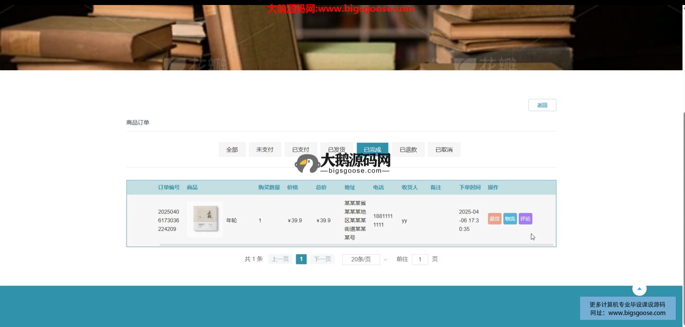Click the 上一页 previous page button
Screen dimensions: 685x327
click(280, 259)
